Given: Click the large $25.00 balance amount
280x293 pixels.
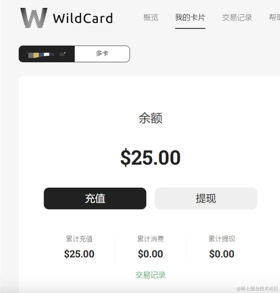Looking at the screenshot, I should pos(150,157).
